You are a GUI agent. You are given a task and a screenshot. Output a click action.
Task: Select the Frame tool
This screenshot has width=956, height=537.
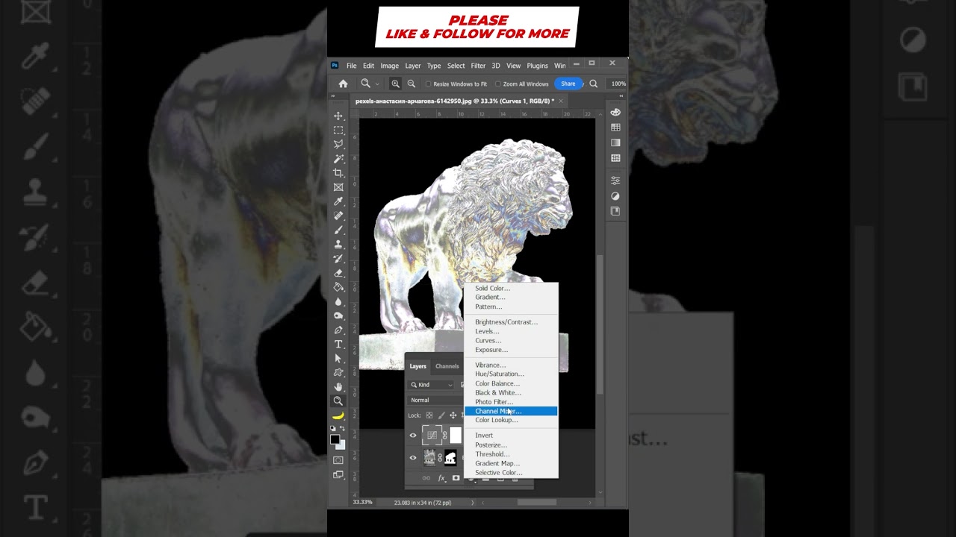[x=338, y=187]
